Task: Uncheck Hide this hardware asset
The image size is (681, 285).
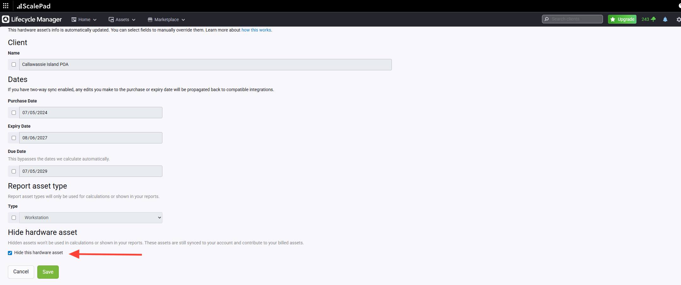Action: pyautogui.click(x=10, y=253)
